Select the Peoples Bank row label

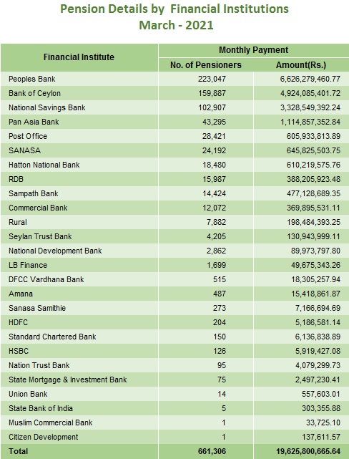pyautogui.click(x=32, y=79)
